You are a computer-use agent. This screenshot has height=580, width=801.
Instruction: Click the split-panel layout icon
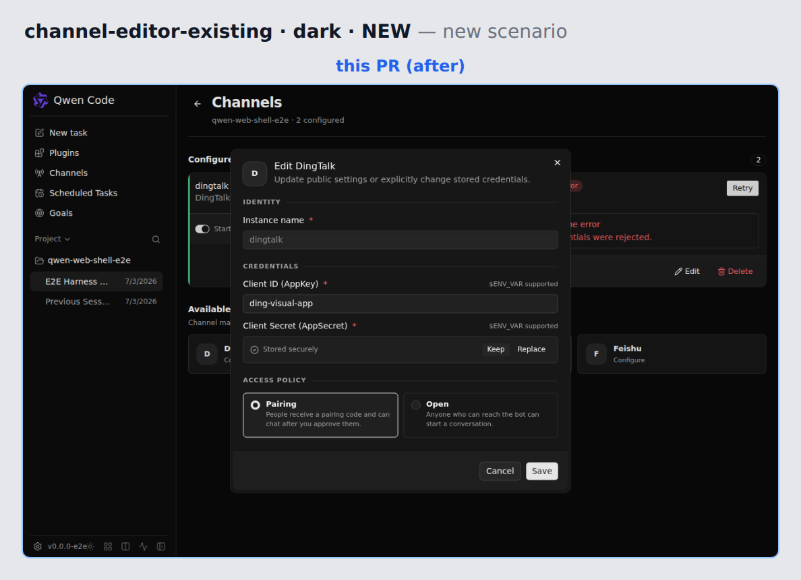point(125,546)
